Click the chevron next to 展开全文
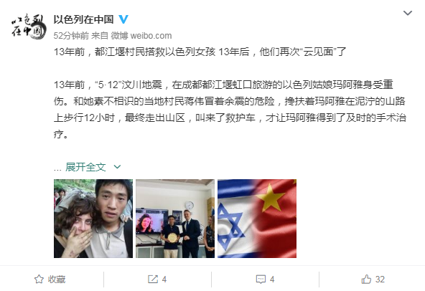Viewport: 425px width, 291px height. point(117,167)
